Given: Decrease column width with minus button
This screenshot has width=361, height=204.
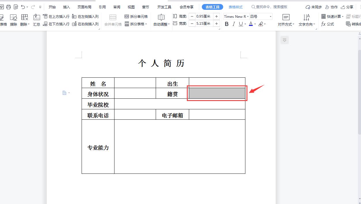Looking at the screenshot, I should [192, 24].
